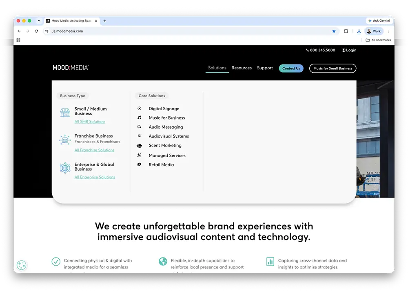Follow the All Franchise Solutions link
The width and height of the screenshot is (408, 291).
pyautogui.click(x=95, y=150)
